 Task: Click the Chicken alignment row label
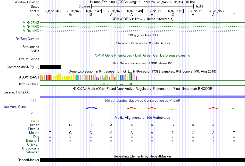coord(33,144)
